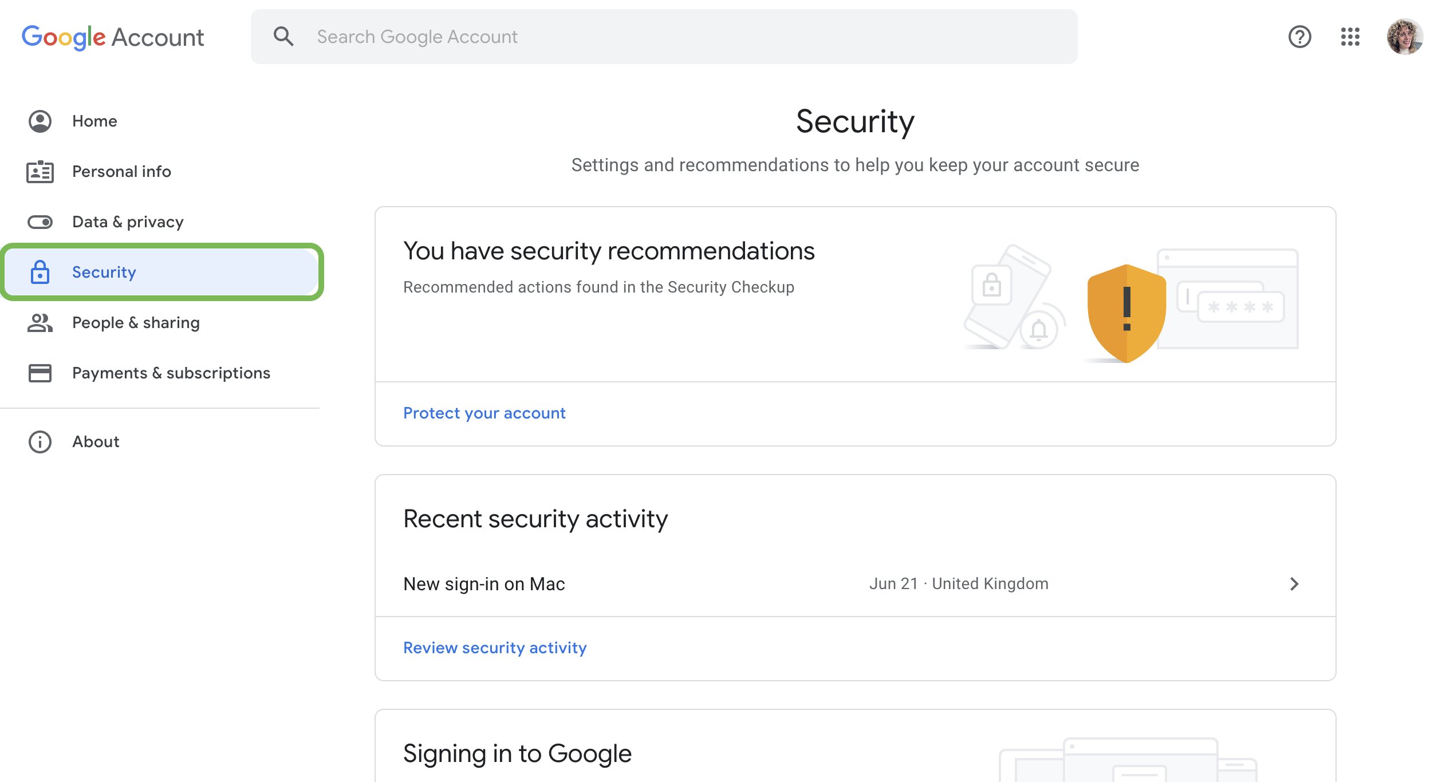This screenshot has height=782, width=1442.
Task: Click the Home person icon
Action: 40,121
